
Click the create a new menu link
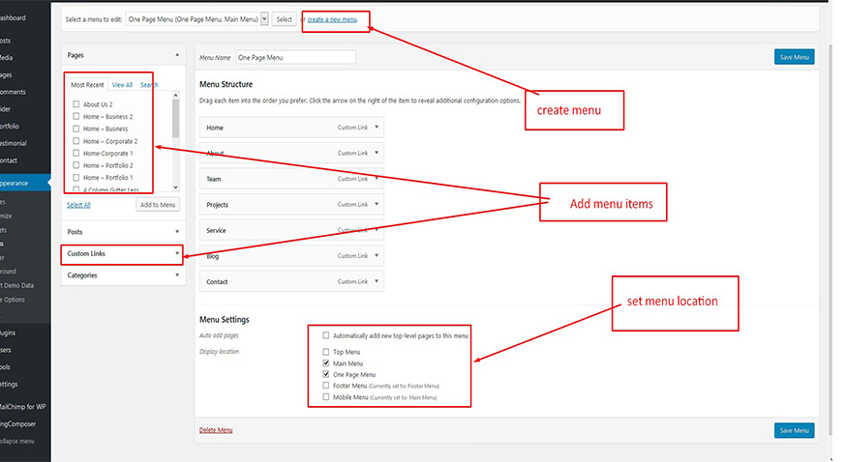pos(332,19)
